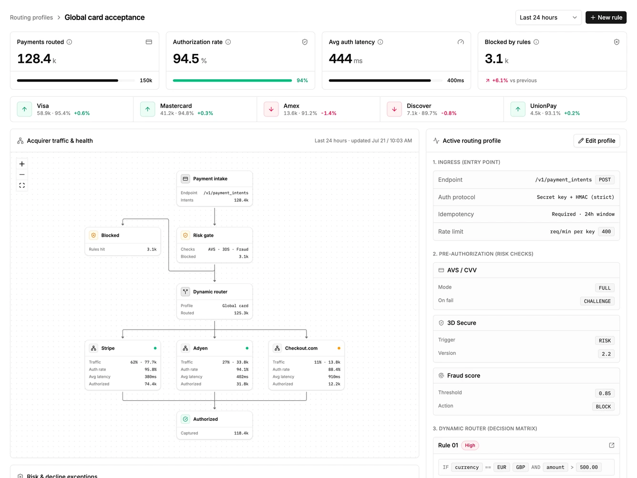This screenshot has width=637, height=478.
Task: Click the 3D Secure RISK trigger badge
Action: (605, 341)
